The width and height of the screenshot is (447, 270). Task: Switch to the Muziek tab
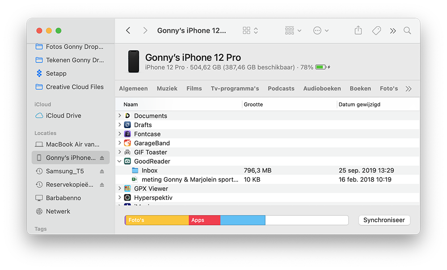tap(167, 88)
